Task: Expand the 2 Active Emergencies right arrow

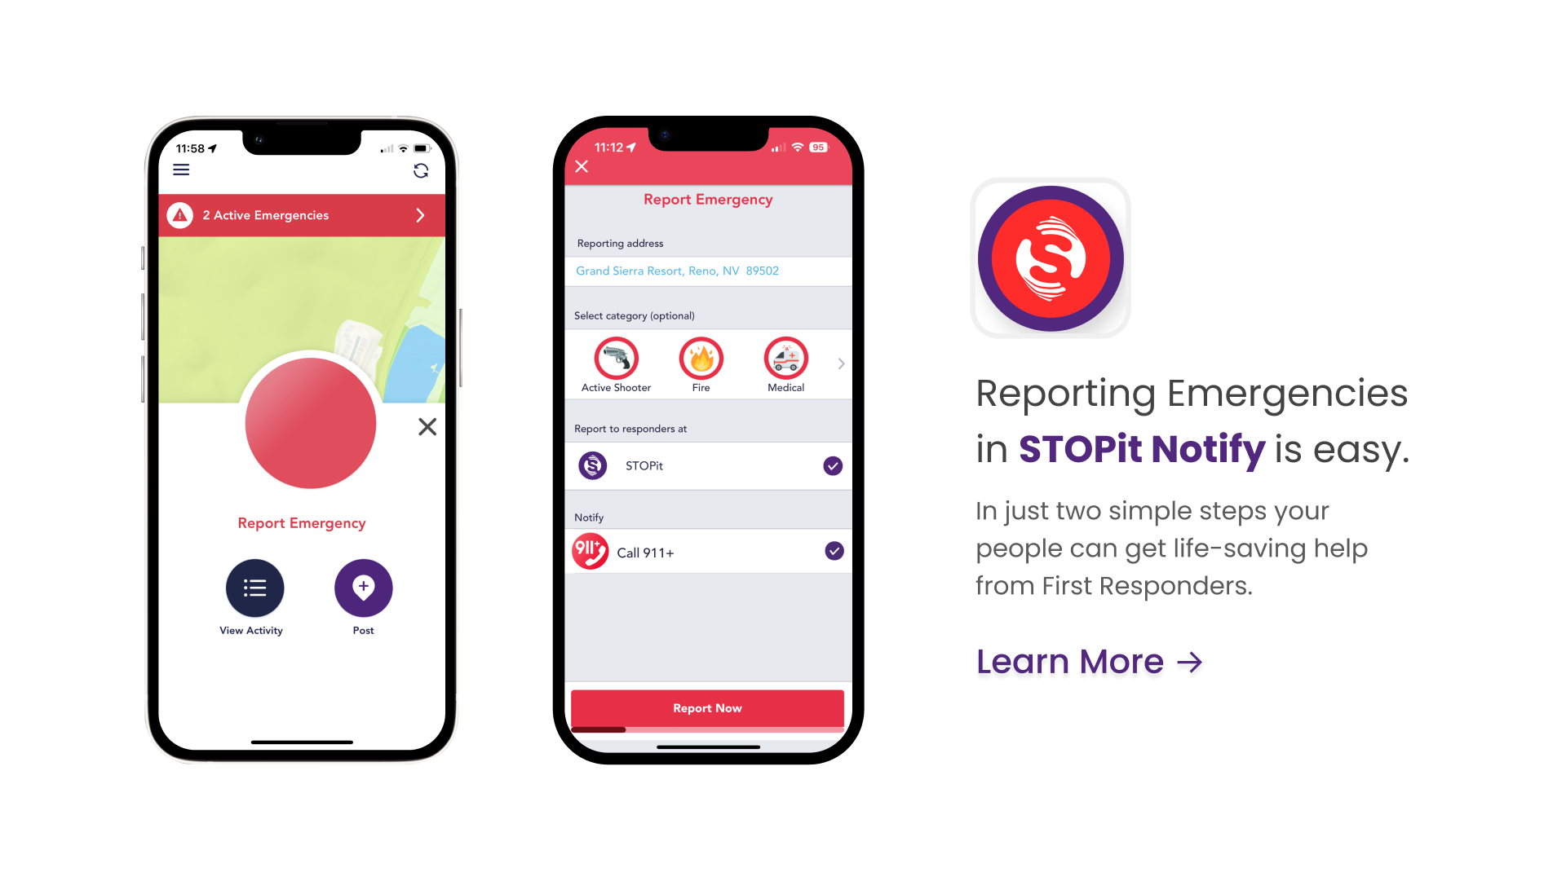Action: [x=424, y=215]
